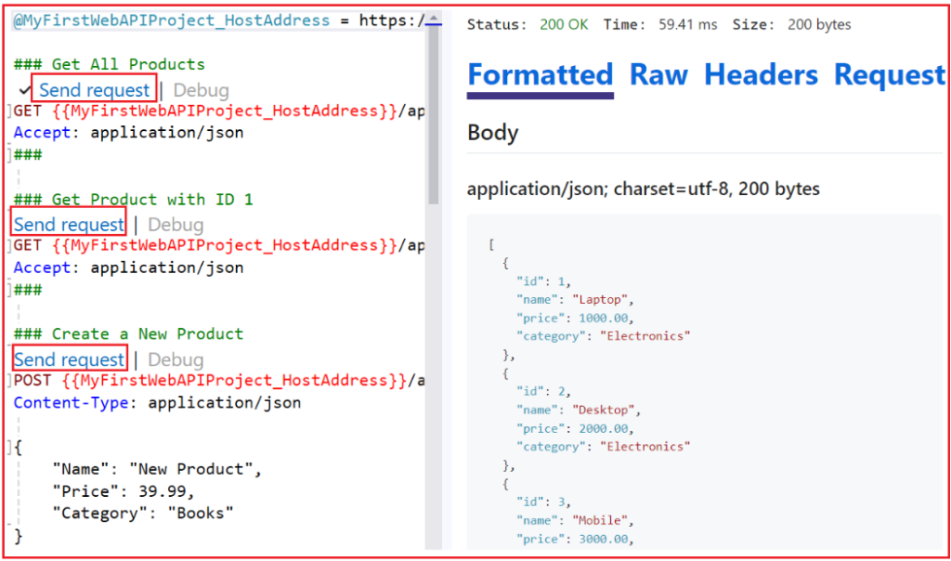Click the response panel scrollbar
Viewport: 951px width, 561px height.
click(940, 279)
